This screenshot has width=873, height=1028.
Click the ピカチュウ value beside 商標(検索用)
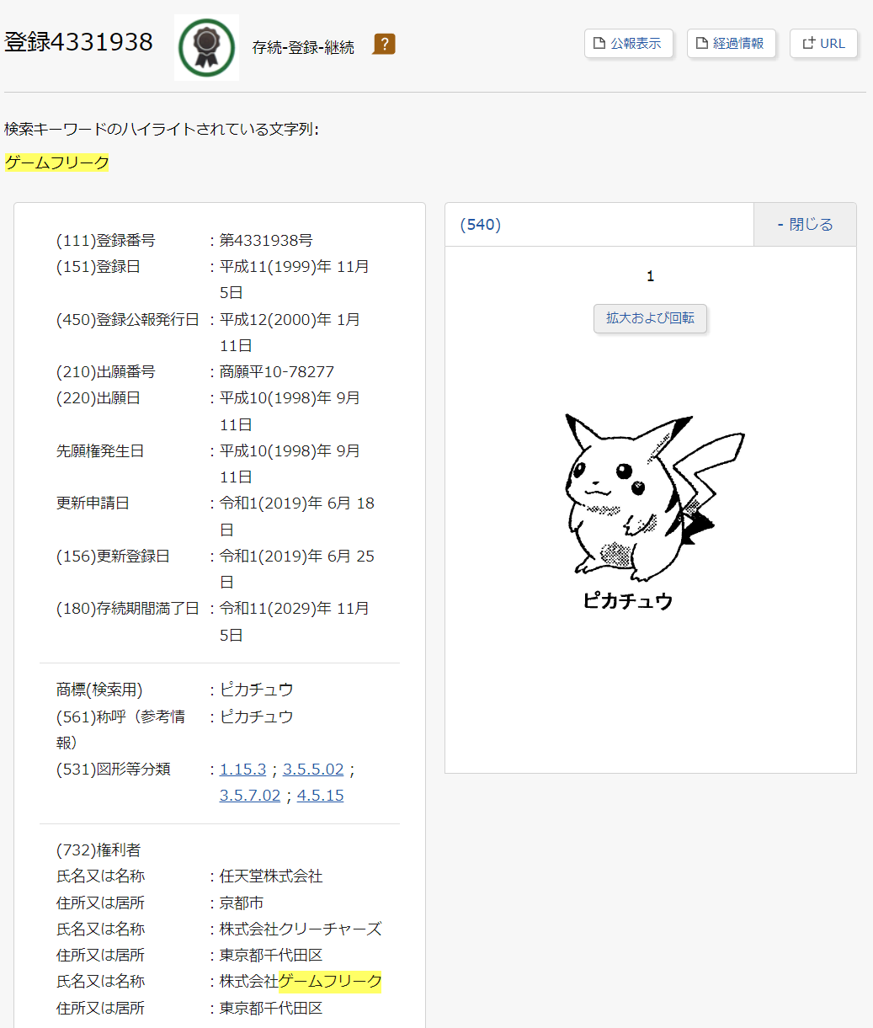point(257,689)
